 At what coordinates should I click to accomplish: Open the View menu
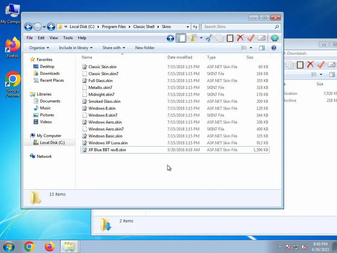54,38
